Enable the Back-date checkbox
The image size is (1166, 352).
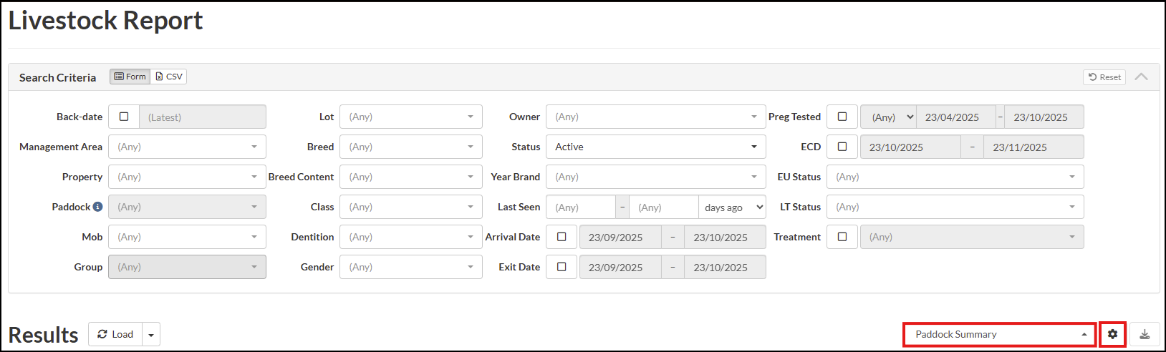click(x=124, y=117)
